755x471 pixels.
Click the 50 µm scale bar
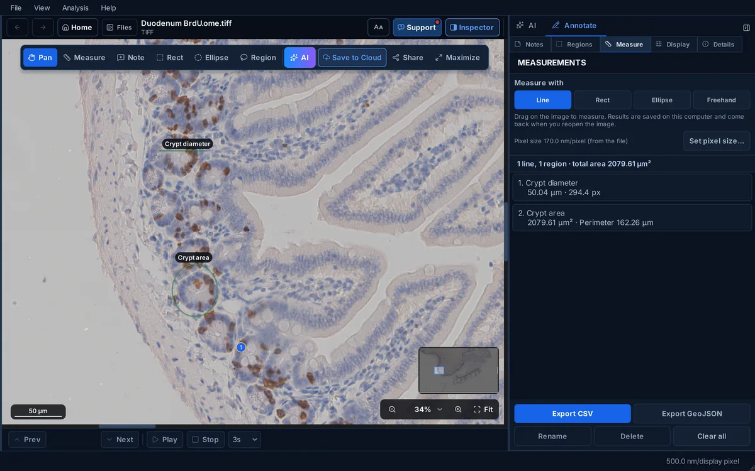pos(38,412)
